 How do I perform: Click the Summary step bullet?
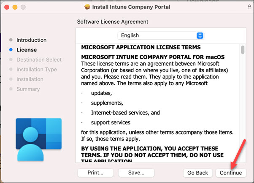pyautogui.click(x=11, y=89)
